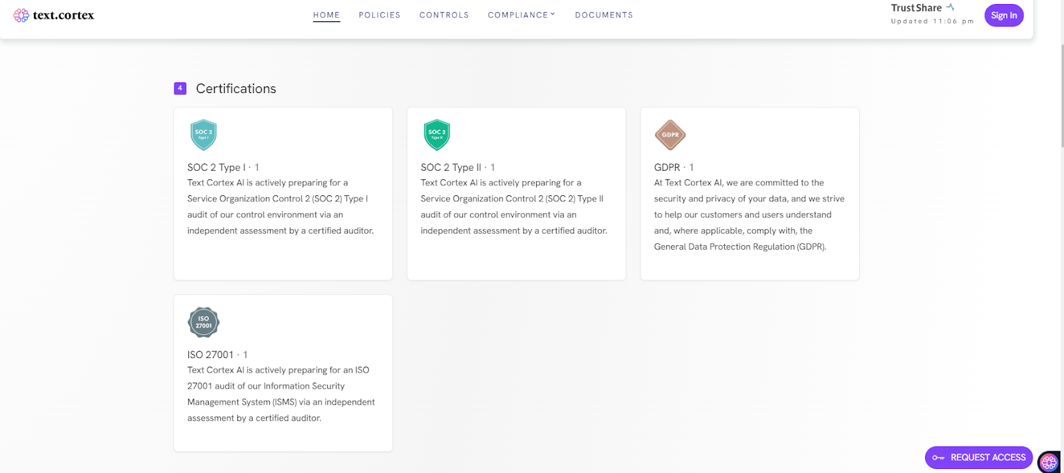Click the text.cortex wordmark
1064x473 pixels.
(x=64, y=15)
